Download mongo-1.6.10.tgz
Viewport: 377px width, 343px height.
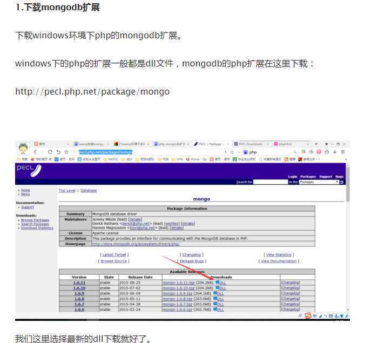(178, 288)
